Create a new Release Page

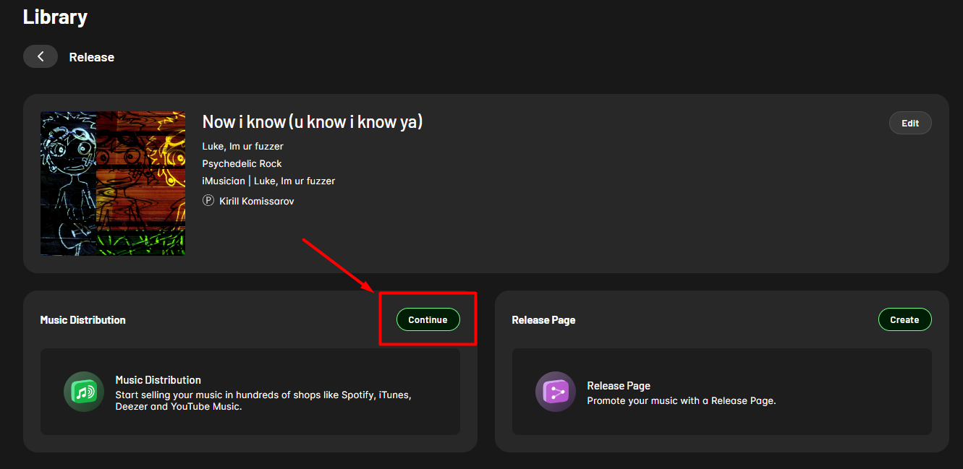pyautogui.click(x=904, y=319)
